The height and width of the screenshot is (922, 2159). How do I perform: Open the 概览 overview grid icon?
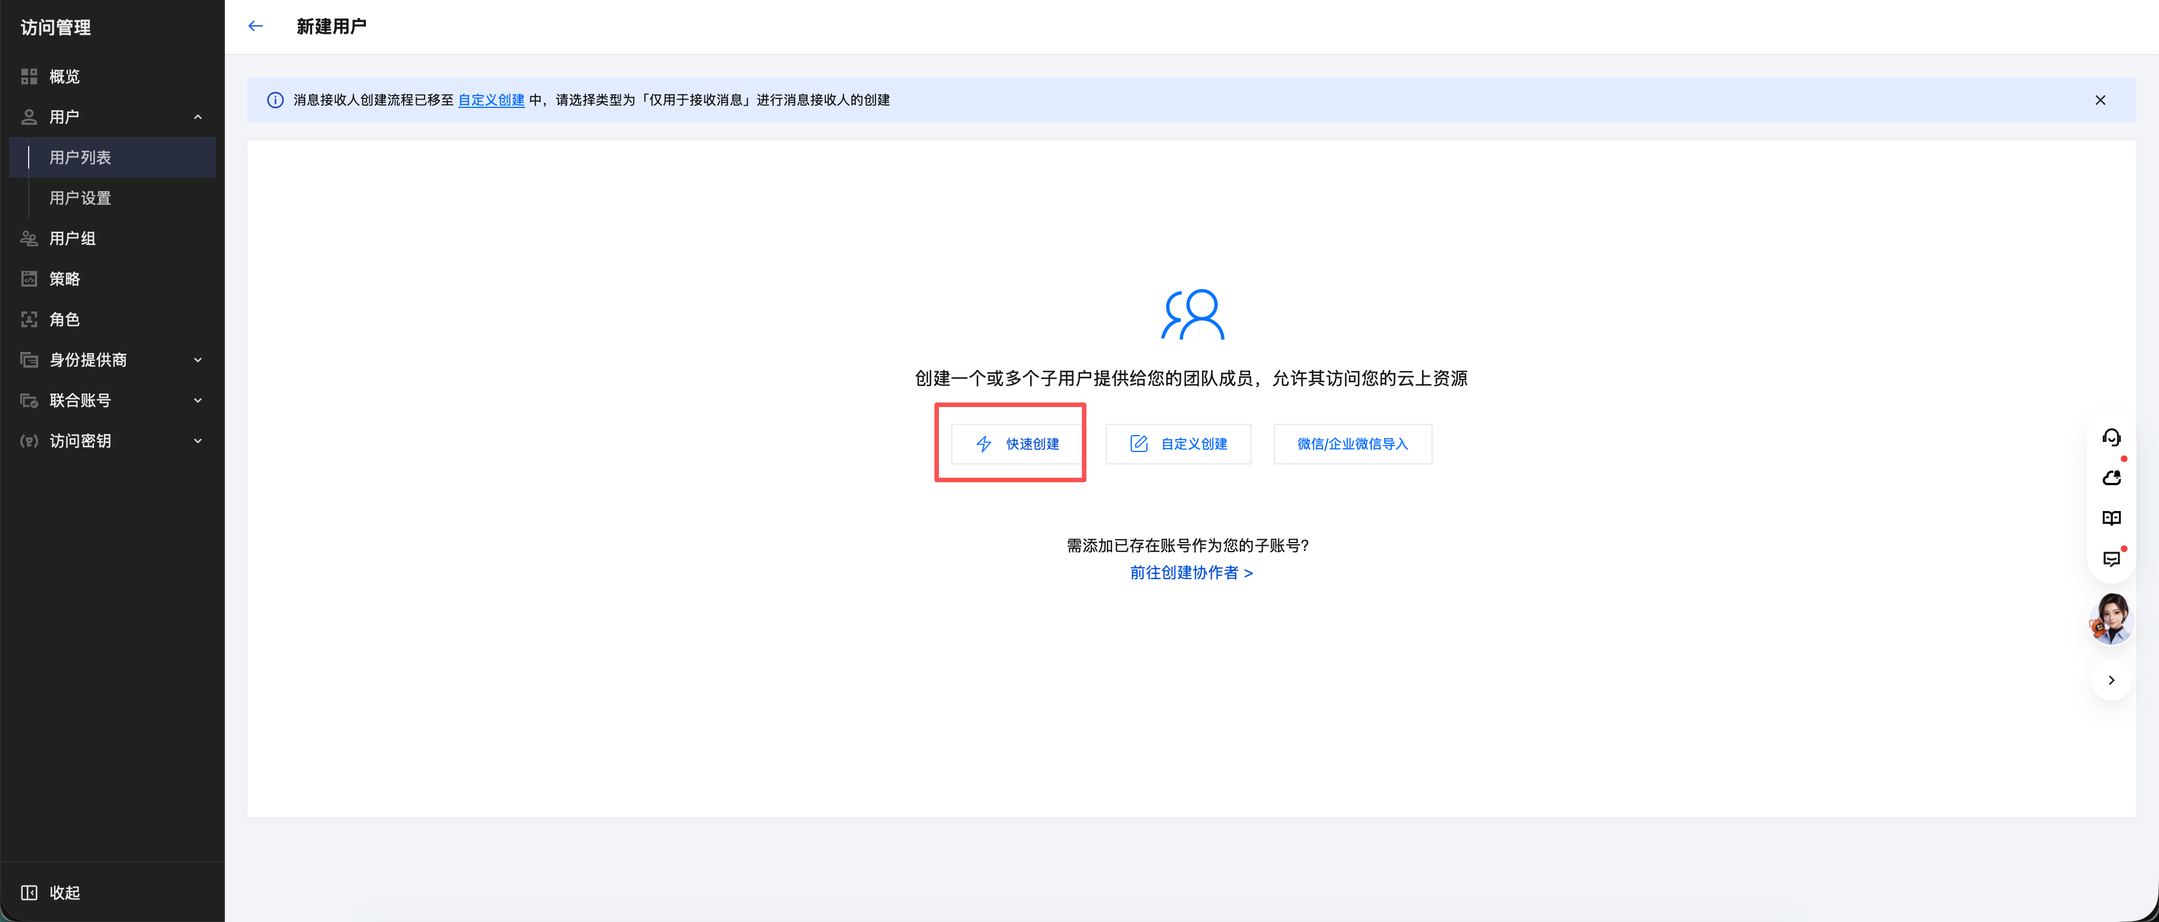[x=29, y=76]
